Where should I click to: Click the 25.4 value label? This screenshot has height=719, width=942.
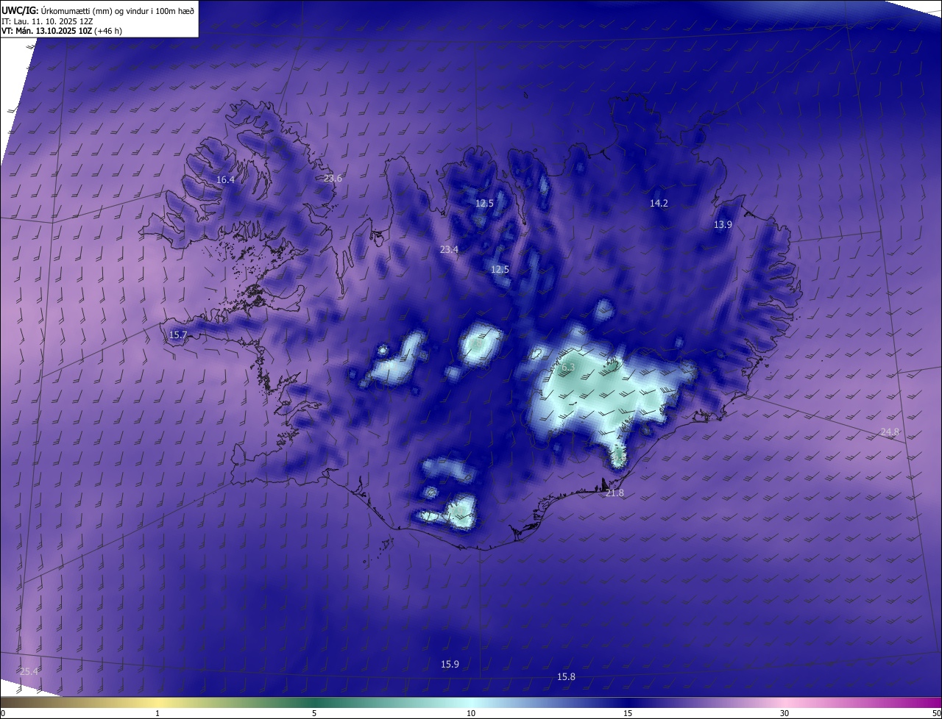[29, 672]
